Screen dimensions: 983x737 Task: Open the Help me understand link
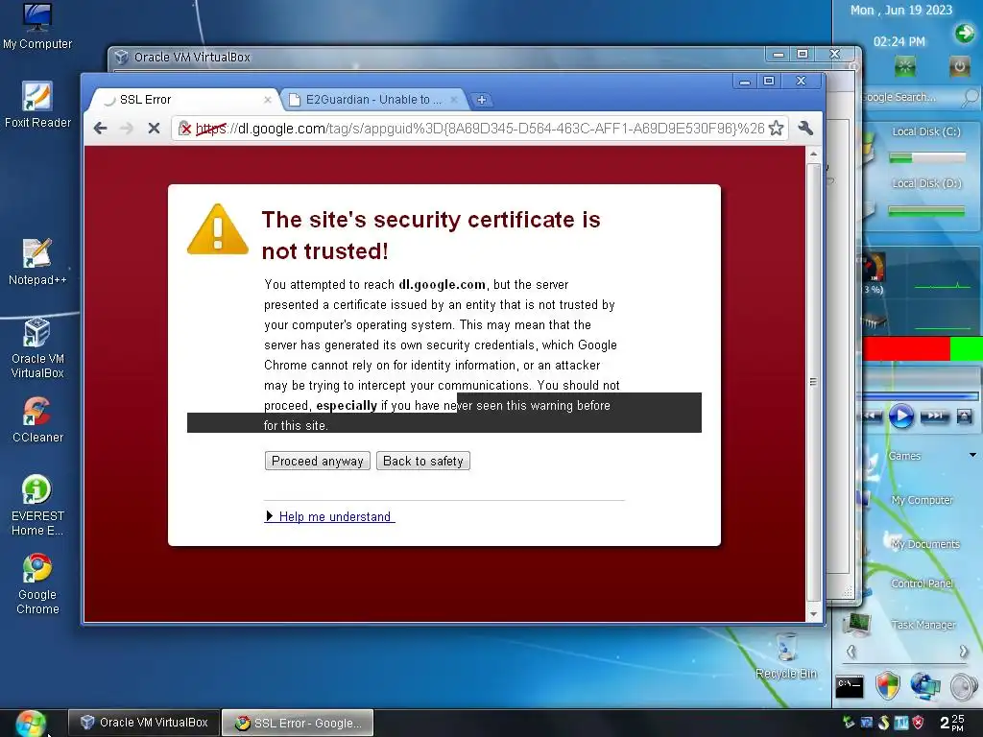point(335,516)
